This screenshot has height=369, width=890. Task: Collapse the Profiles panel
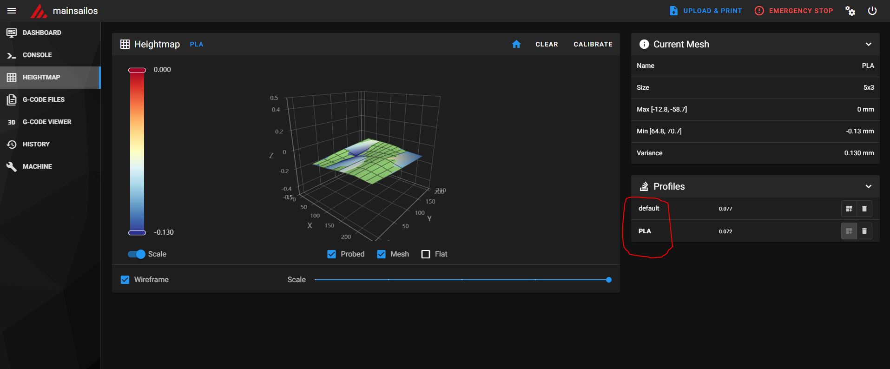(868, 186)
